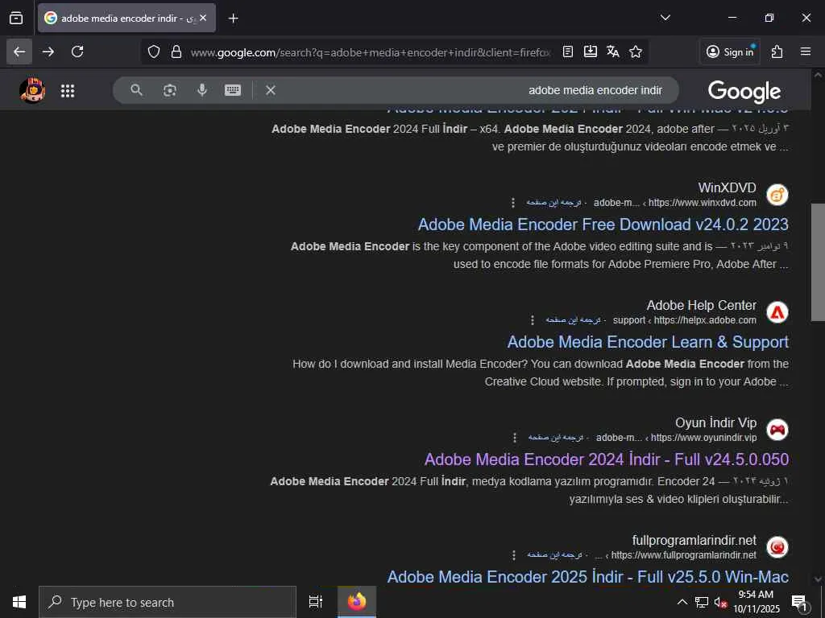Image resolution: width=825 pixels, height=618 pixels.
Task: Open Adobe Media Encoder Learn & Support result
Action: [648, 342]
